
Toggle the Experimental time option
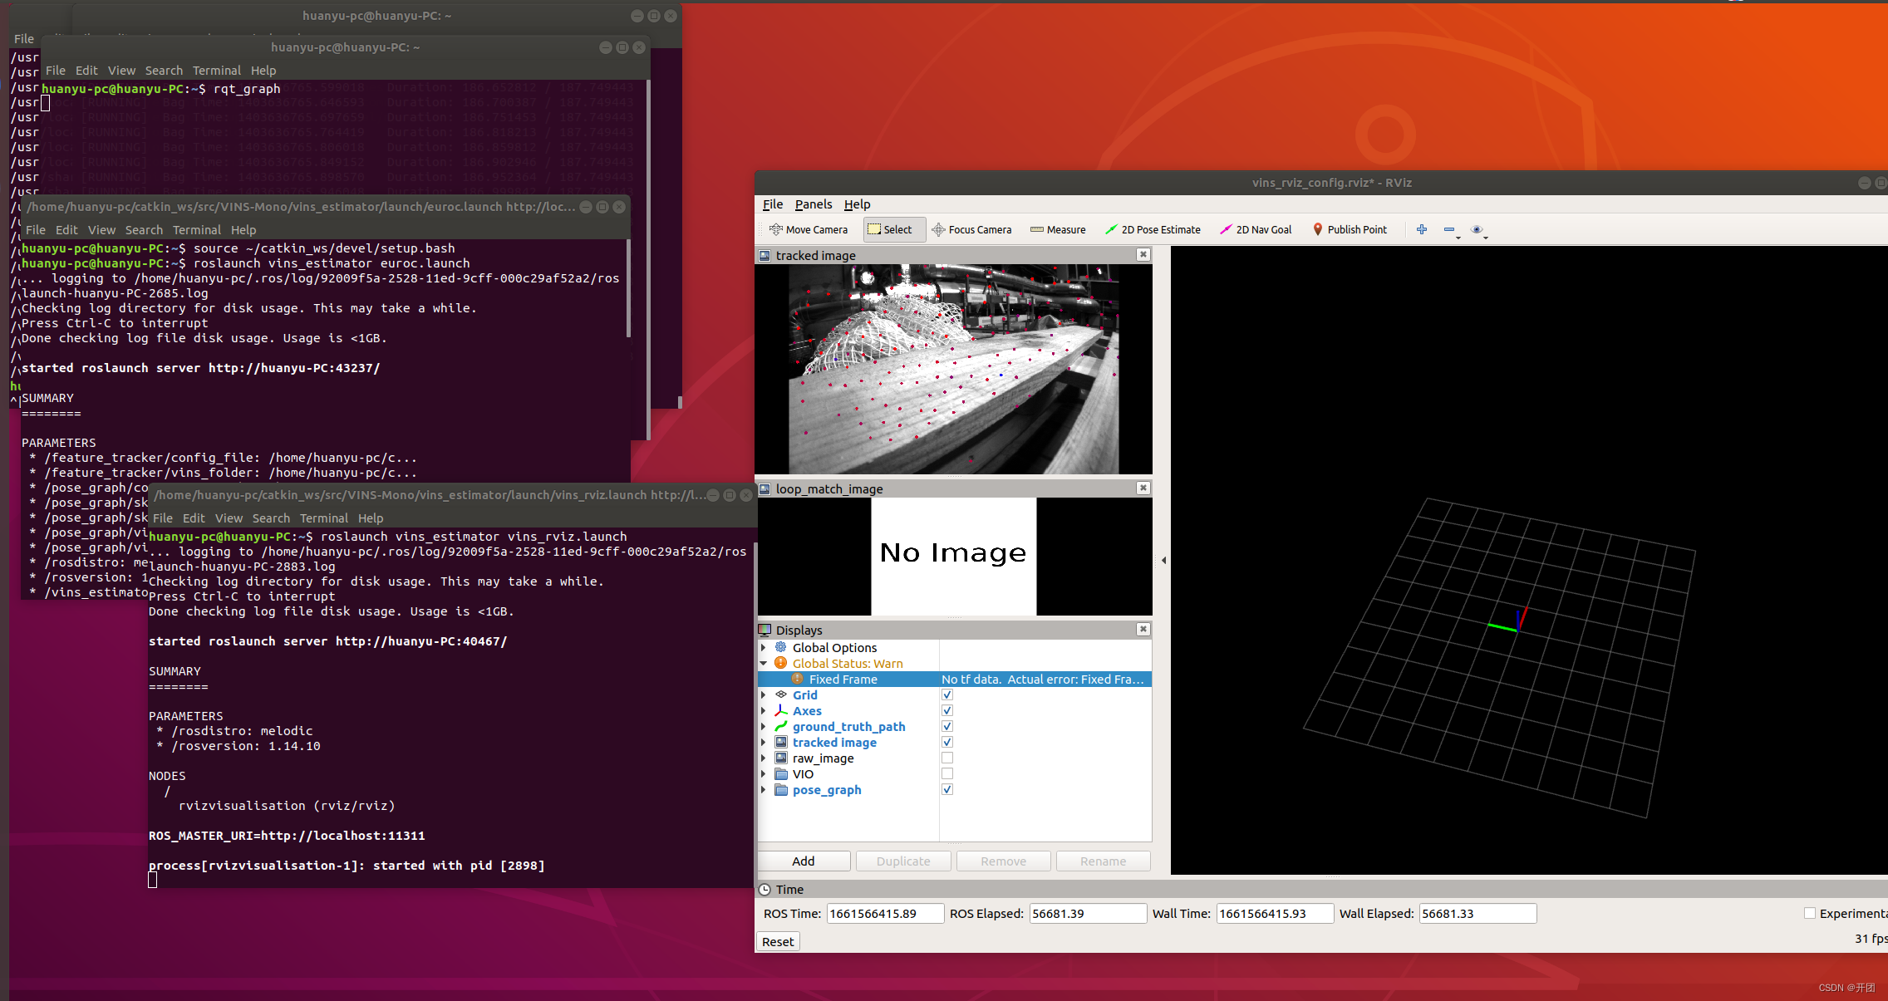coord(1809,912)
